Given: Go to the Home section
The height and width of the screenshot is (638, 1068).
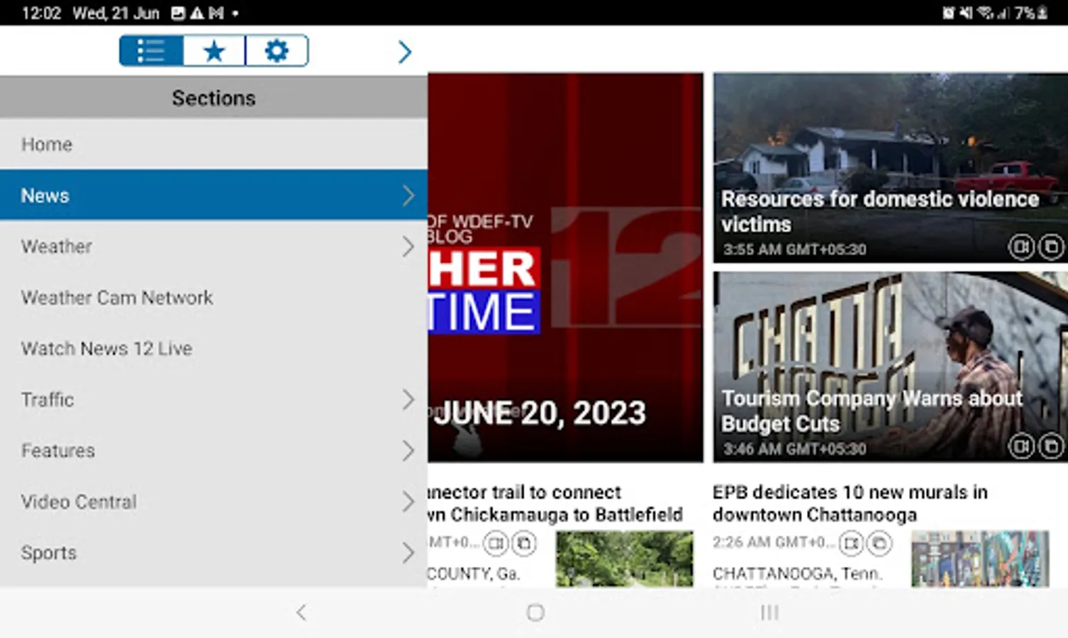Looking at the screenshot, I should tap(213, 144).
